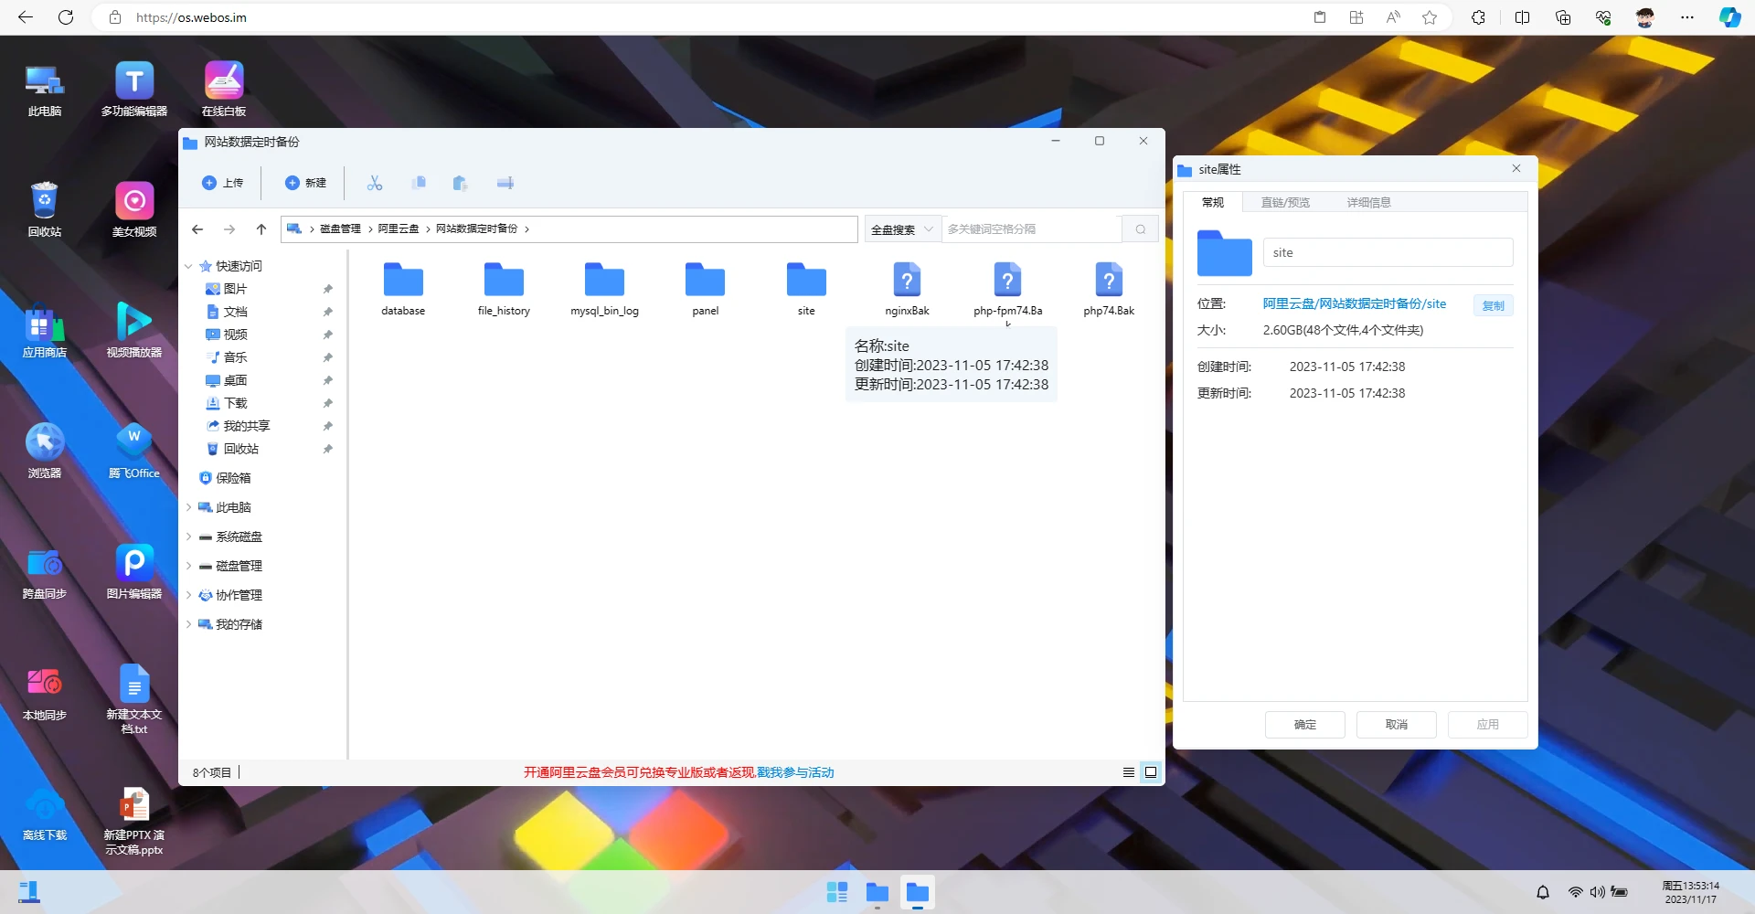1755x914 pixels.
Task: Click the search magnifier button
Action: [x=1140, y=229]
